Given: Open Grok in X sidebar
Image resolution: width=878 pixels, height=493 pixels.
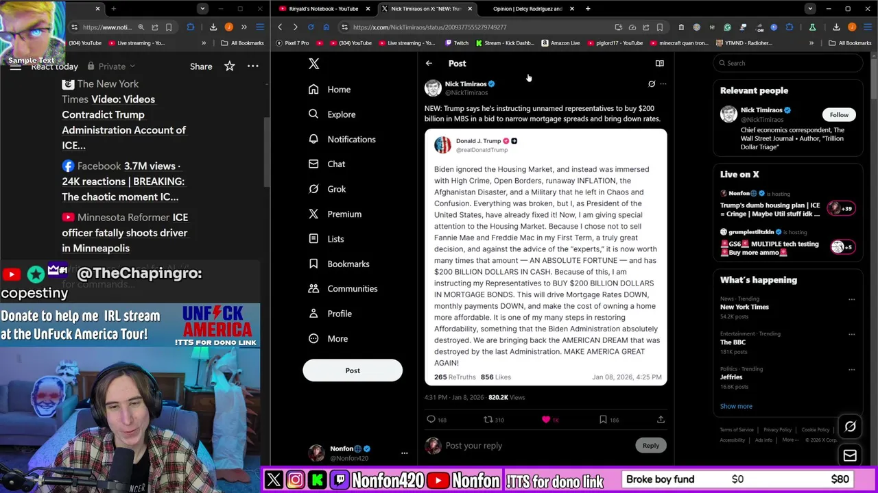Looking at the screenshot, I should 327,189.
